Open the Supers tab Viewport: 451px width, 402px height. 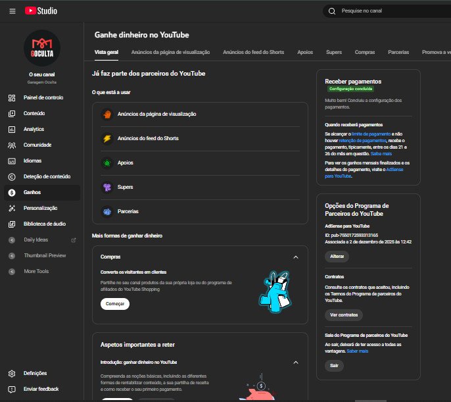point(334,52)
